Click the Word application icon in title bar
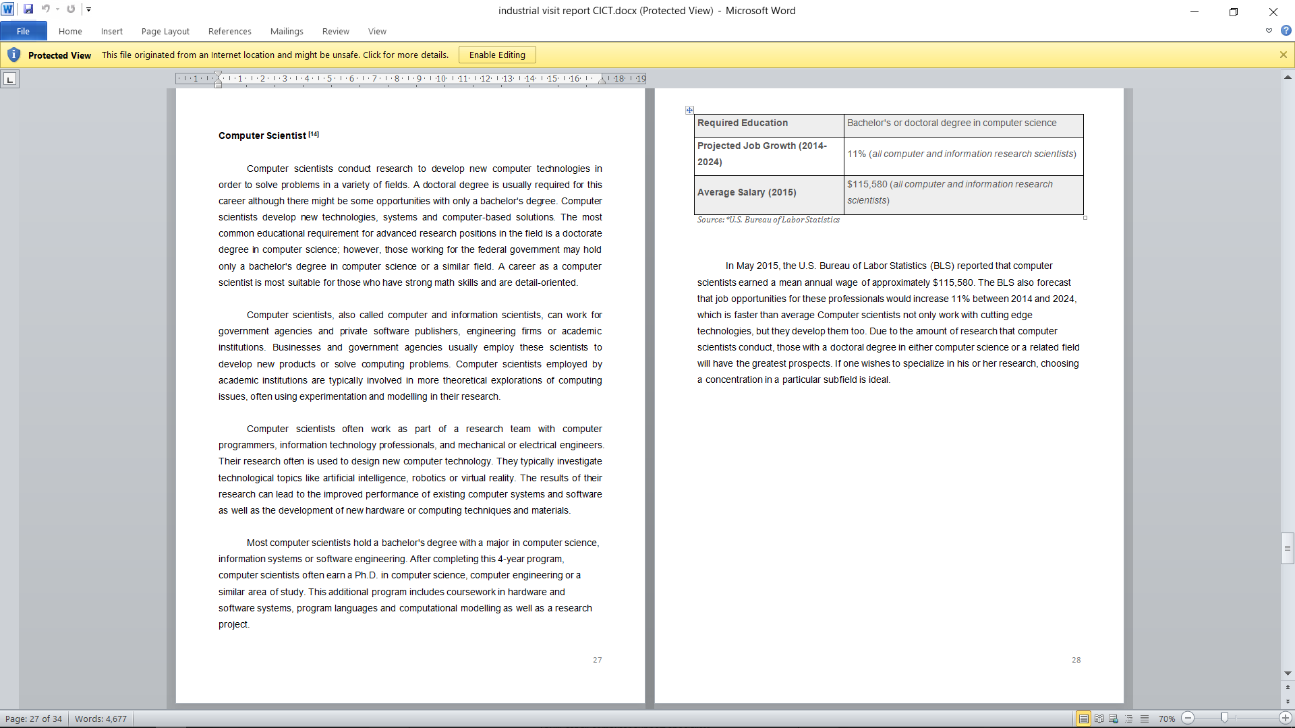Screen dimensions: 1295x728 point(8,9)
